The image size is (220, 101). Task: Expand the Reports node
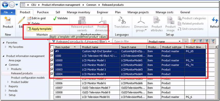pos(6,86)
